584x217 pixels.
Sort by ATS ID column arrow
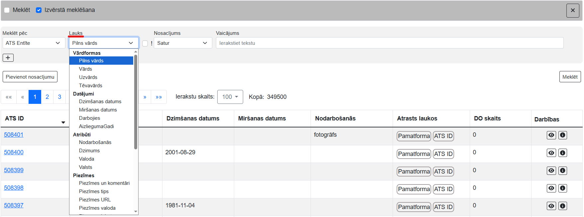tap(63, 122)
